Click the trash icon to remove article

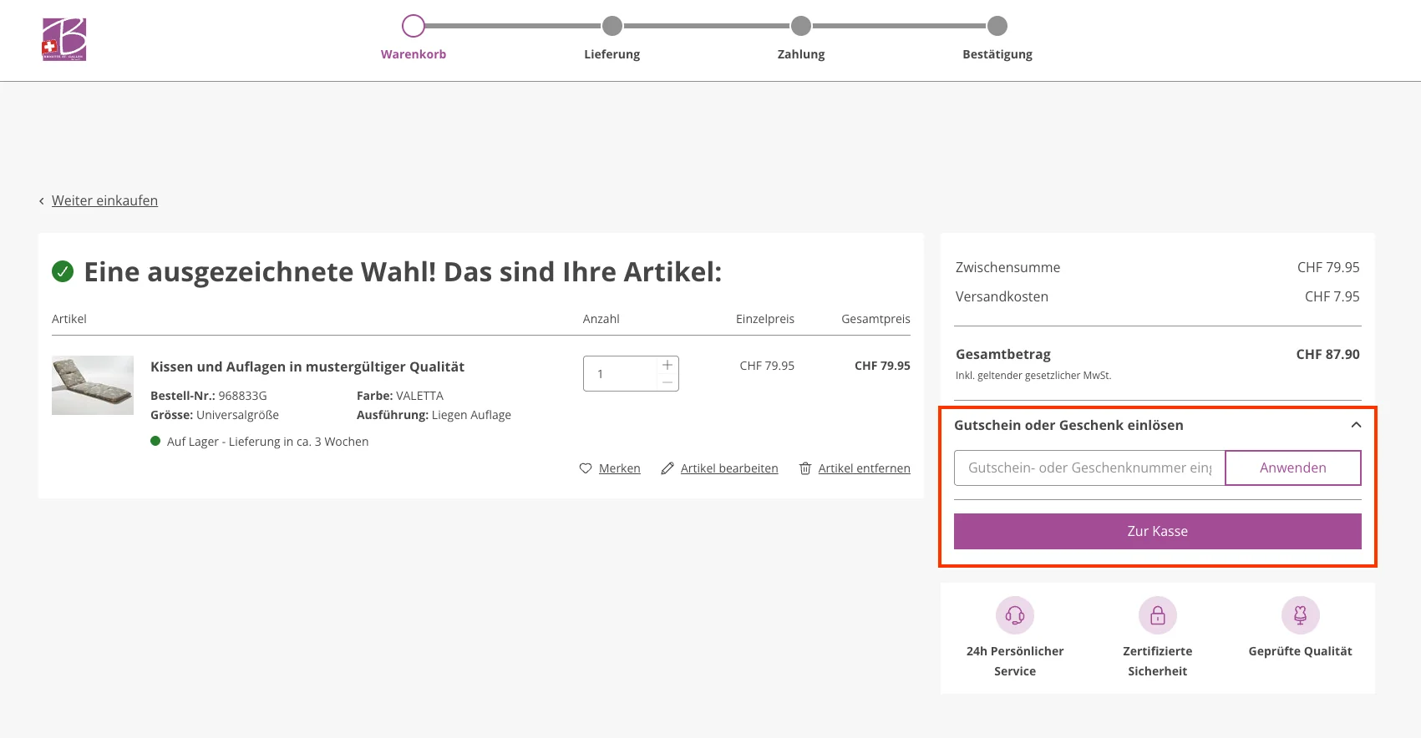pyautogui.click(x=804, y=468)
